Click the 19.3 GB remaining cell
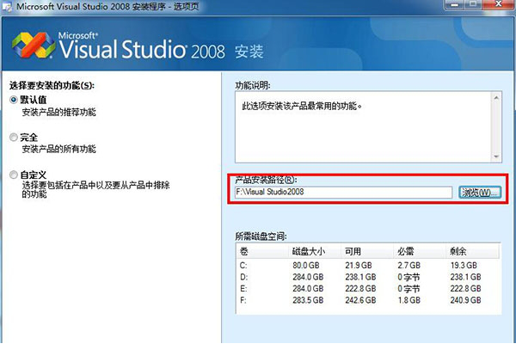Image resolution: width=516 pixels, height=356 pixels. [x=464, y=265]
